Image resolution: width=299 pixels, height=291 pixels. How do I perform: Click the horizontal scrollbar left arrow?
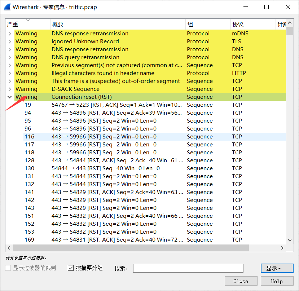point(9,248)
